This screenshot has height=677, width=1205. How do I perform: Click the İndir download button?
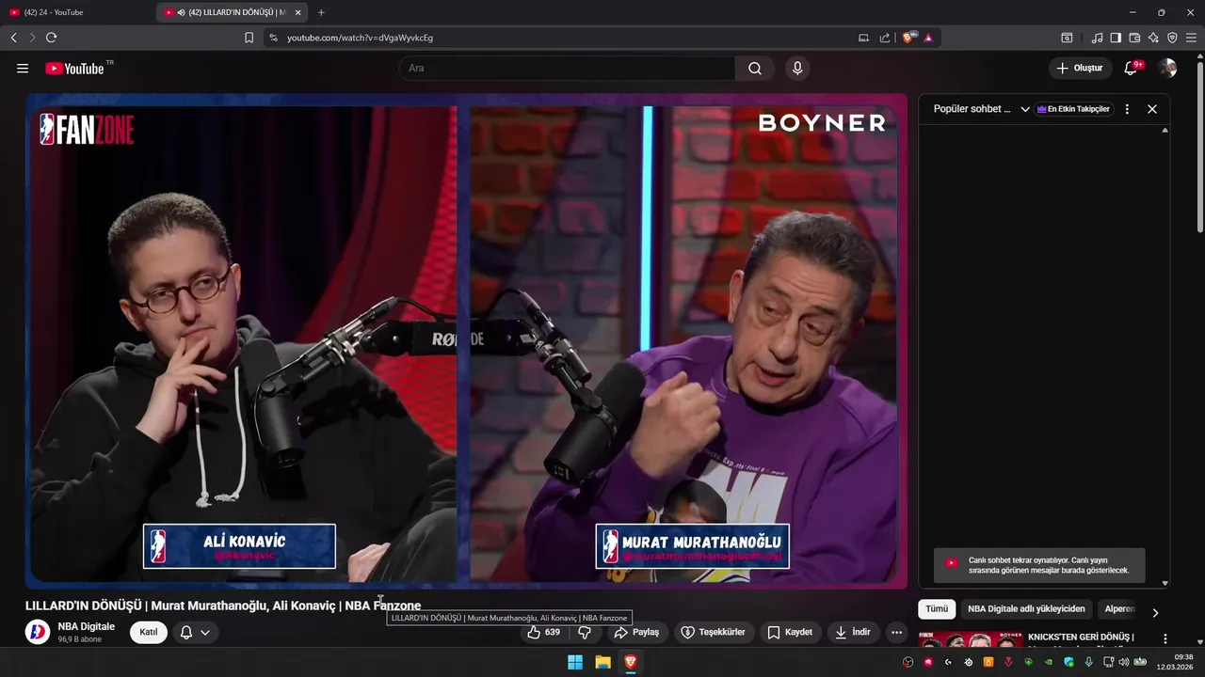pos(853,632)
